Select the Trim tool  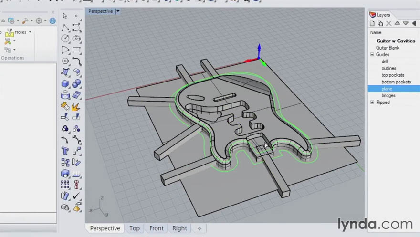(65, 117)
